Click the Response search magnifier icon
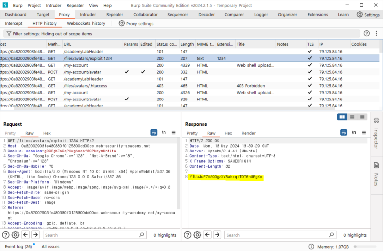Image resolution: width=383 pixels, height=251 pixels. (x=331, y=235)
